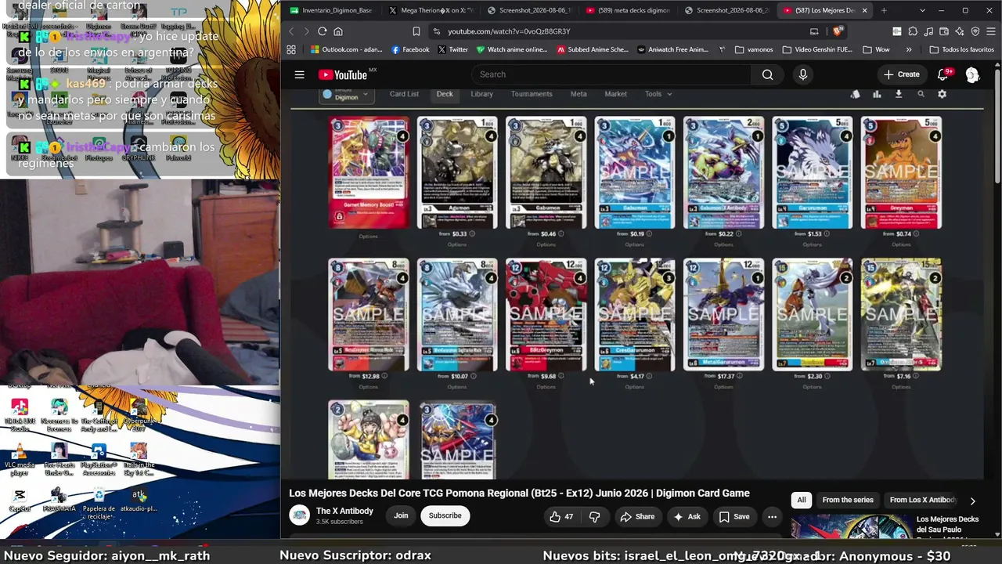Save the video to a playlist
This screenshot has height=564, width=1002.
pyautogui.click(x=734, y=516)
